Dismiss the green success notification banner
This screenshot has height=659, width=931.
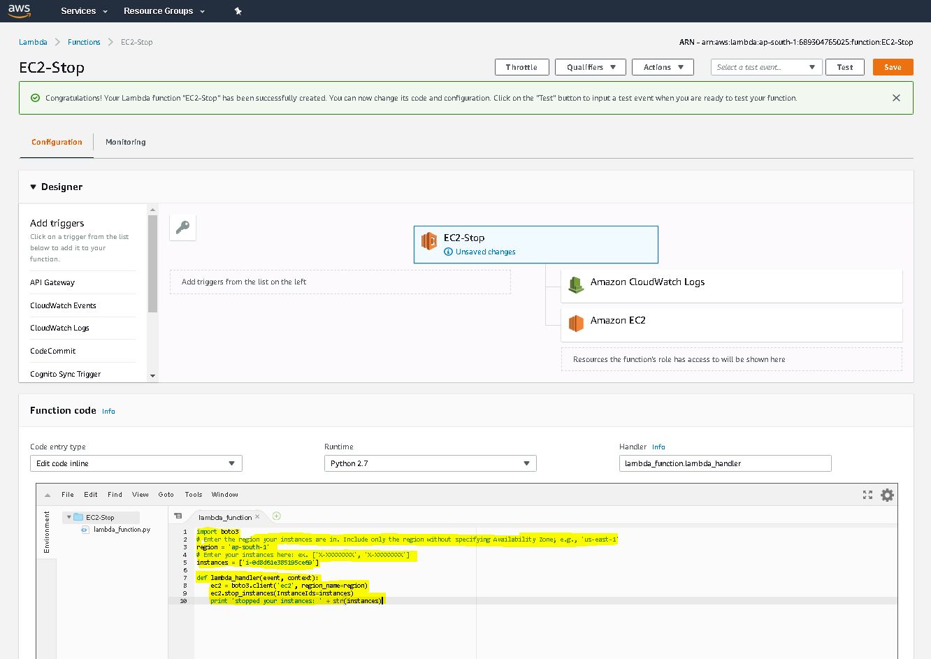(896, 98)
